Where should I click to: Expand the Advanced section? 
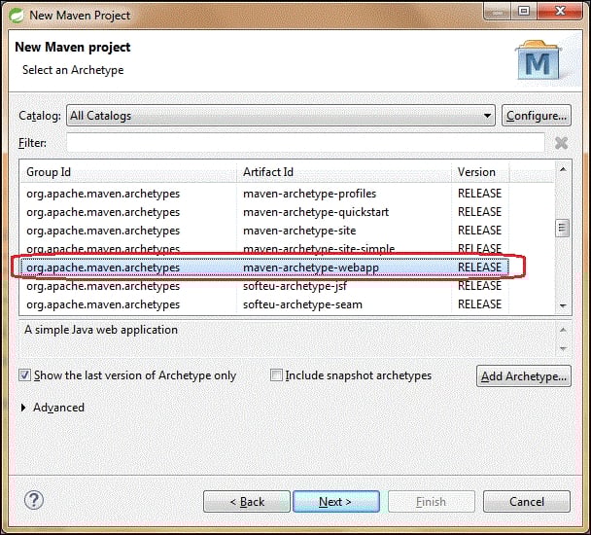pos(24,408)
